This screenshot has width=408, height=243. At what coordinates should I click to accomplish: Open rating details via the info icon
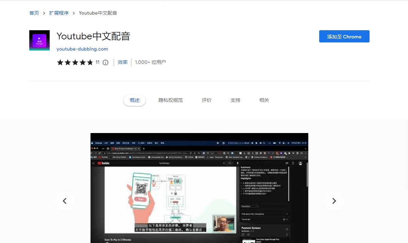pos(105,62)
